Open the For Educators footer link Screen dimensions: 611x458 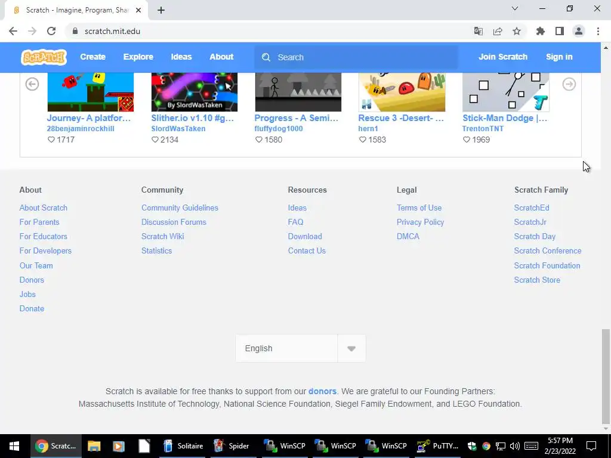tap(43, 237)
